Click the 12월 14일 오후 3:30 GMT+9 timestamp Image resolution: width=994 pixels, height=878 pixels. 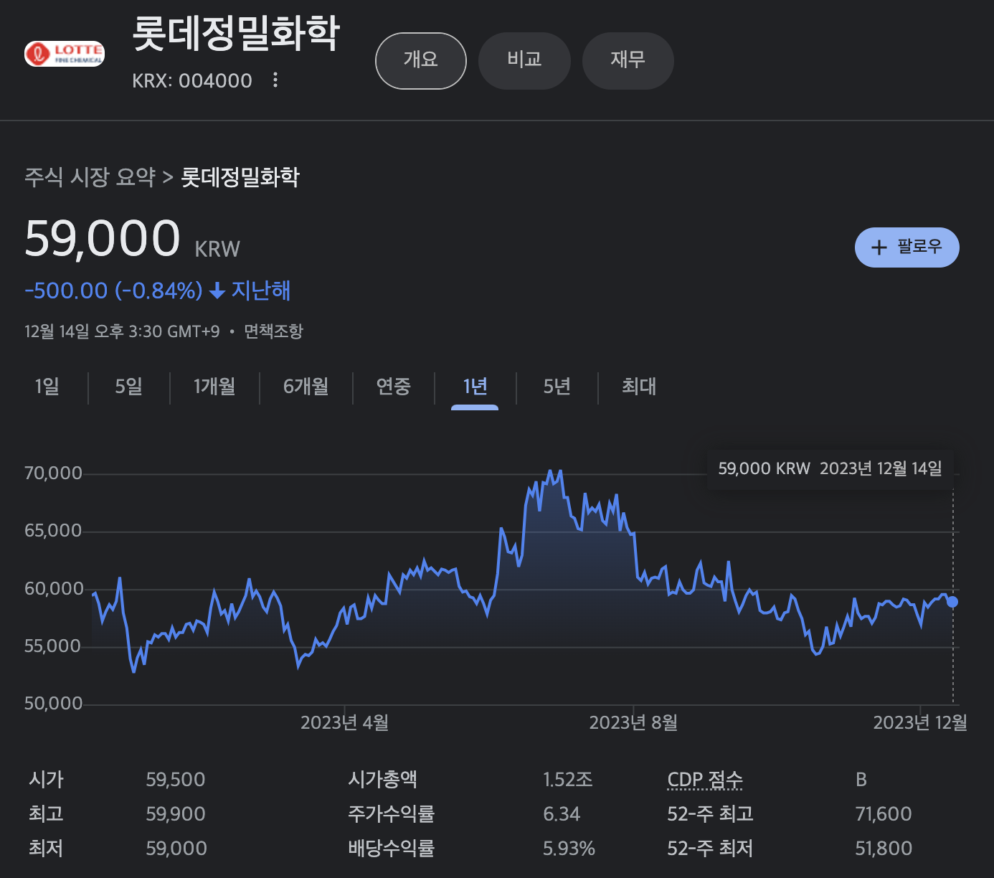click(x=122, y=331)
